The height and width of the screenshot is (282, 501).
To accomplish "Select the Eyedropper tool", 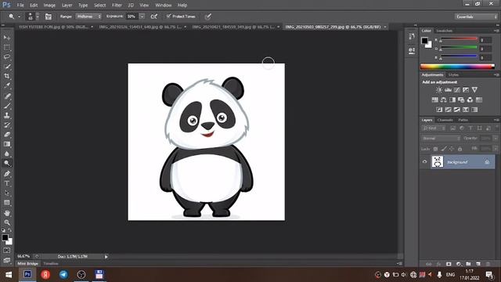I will click(x=7, y=85).
